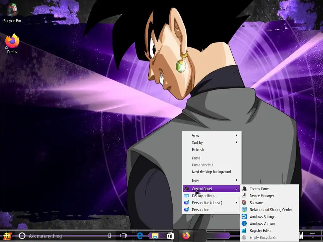Click the Device Manager icon in submenu
This screenshot has width=323, height=242.
244,196
